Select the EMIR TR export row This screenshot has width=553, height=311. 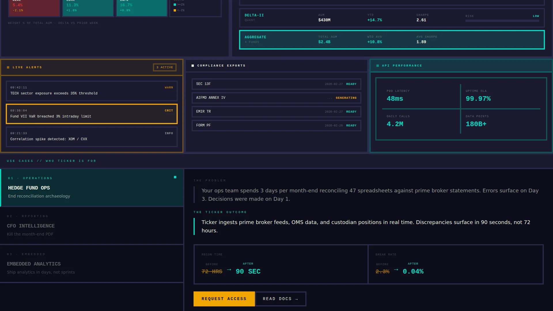(276, 112)
